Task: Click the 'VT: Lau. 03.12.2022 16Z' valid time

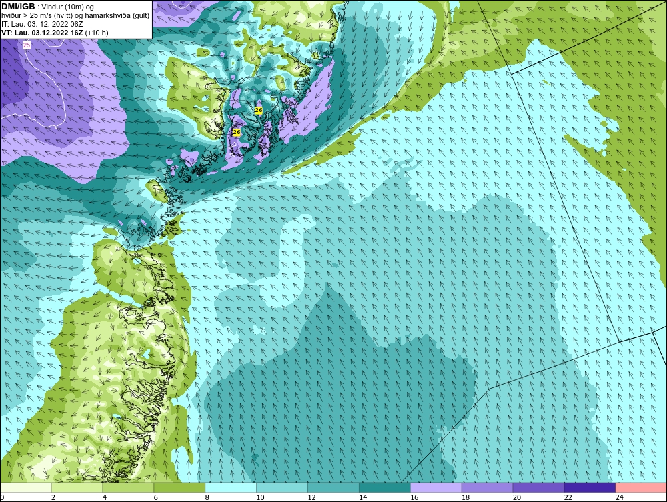Action: pyautogui.click(x=43, y=33)
